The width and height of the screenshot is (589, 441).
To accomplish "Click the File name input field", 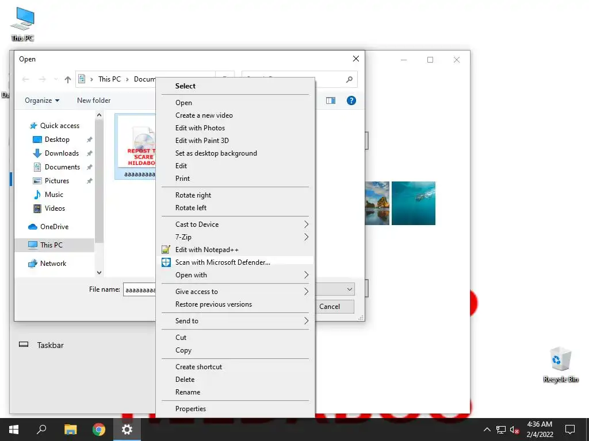I will pyautogui.click(x=139, y=289).
